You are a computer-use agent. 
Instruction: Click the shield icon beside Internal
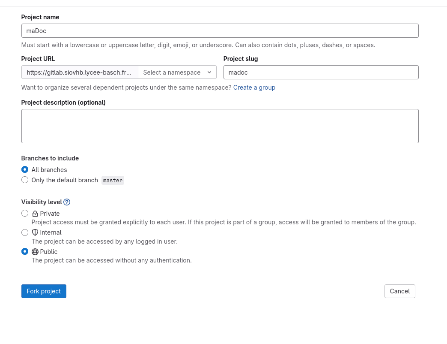[35, 232]
